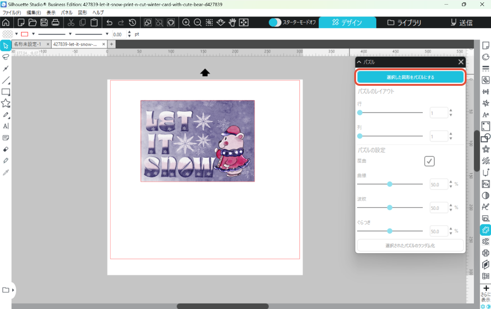Open the Page Setup panel icon
This screenshot has width=491, height=309.
[x=485, y=46]
